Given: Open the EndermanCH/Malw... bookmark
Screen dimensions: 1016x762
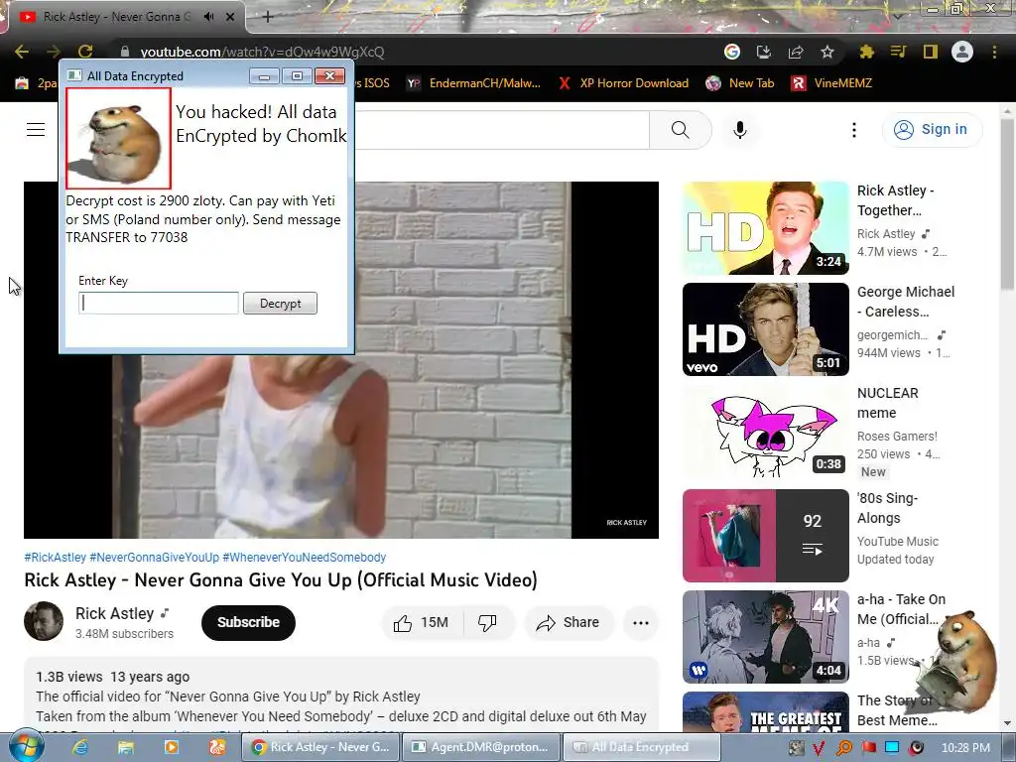Looking at the screenshot, I should click(x=473, y=83).
